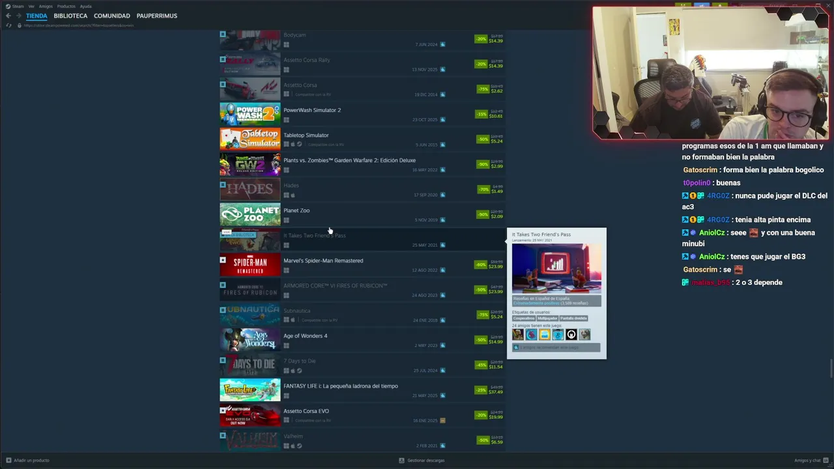834x469 pixels.
Task: Open the Ayuda menu
Action: (85, 6)
